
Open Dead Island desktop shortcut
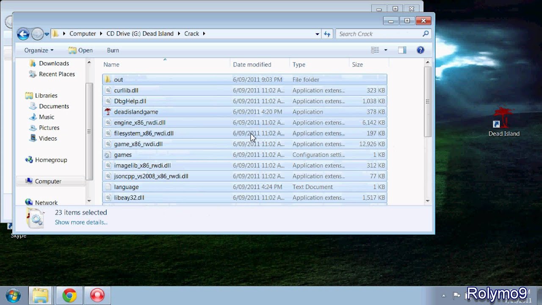[503, 122]
